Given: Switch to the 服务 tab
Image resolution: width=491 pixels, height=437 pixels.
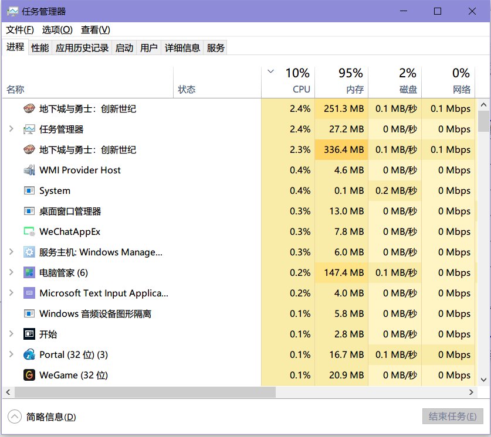Looking at the screenshot, I should pos(215,48).
